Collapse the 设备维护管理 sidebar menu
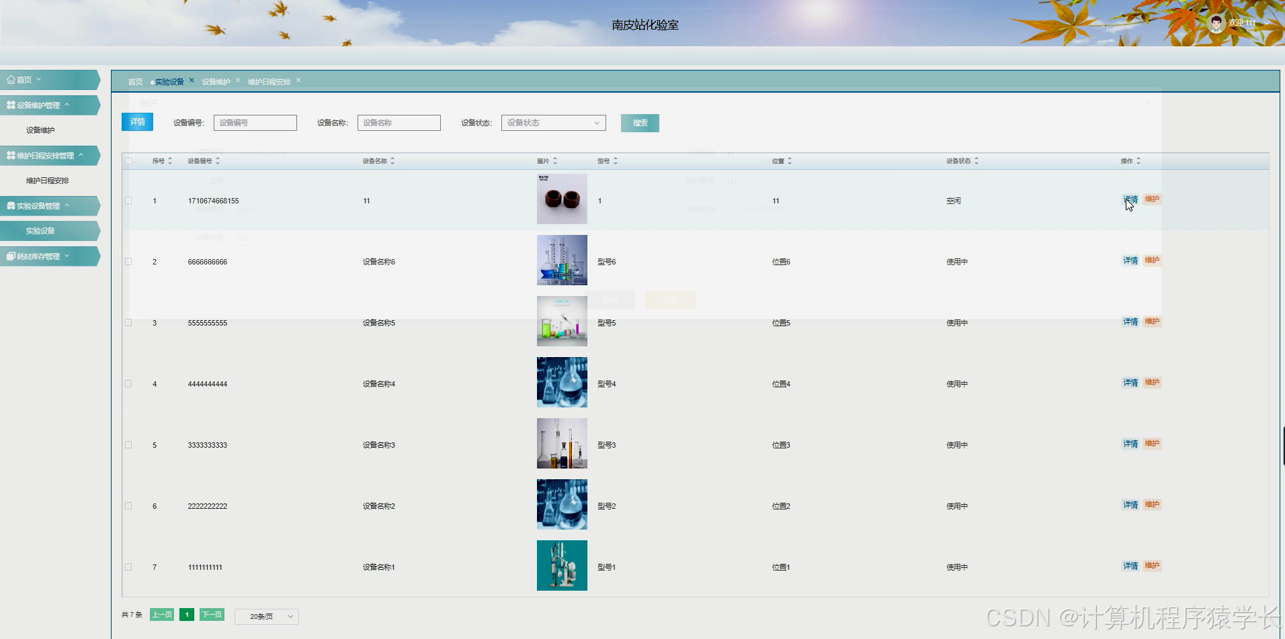The image size is (1285, 639). coord(50,105)
